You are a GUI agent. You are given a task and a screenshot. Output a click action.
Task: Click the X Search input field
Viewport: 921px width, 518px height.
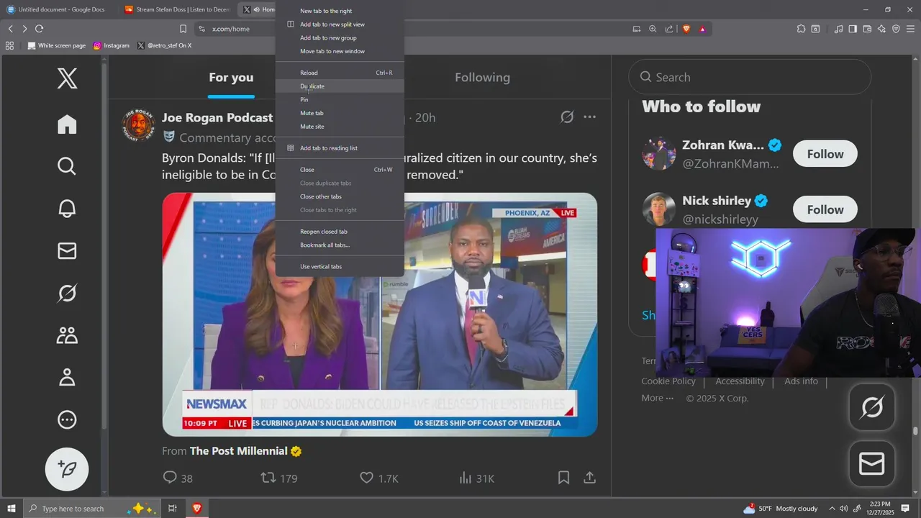(750, 77)
